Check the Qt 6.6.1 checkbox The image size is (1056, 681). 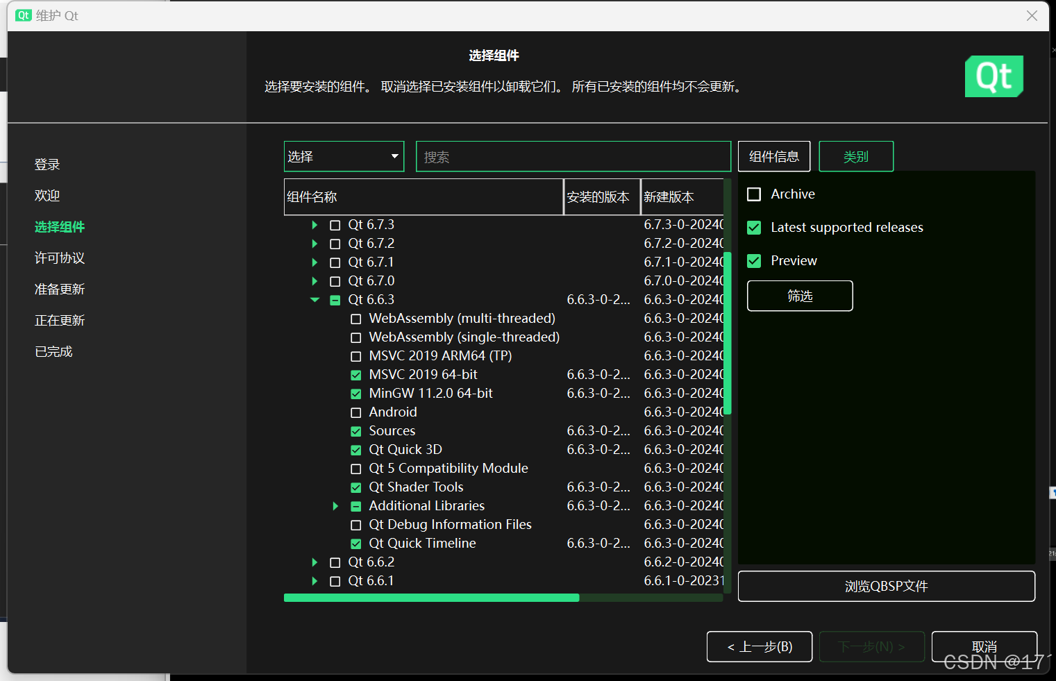[x=335, y=581]
